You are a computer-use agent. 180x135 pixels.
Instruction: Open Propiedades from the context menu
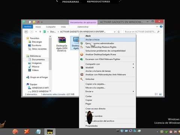point(108,126)
